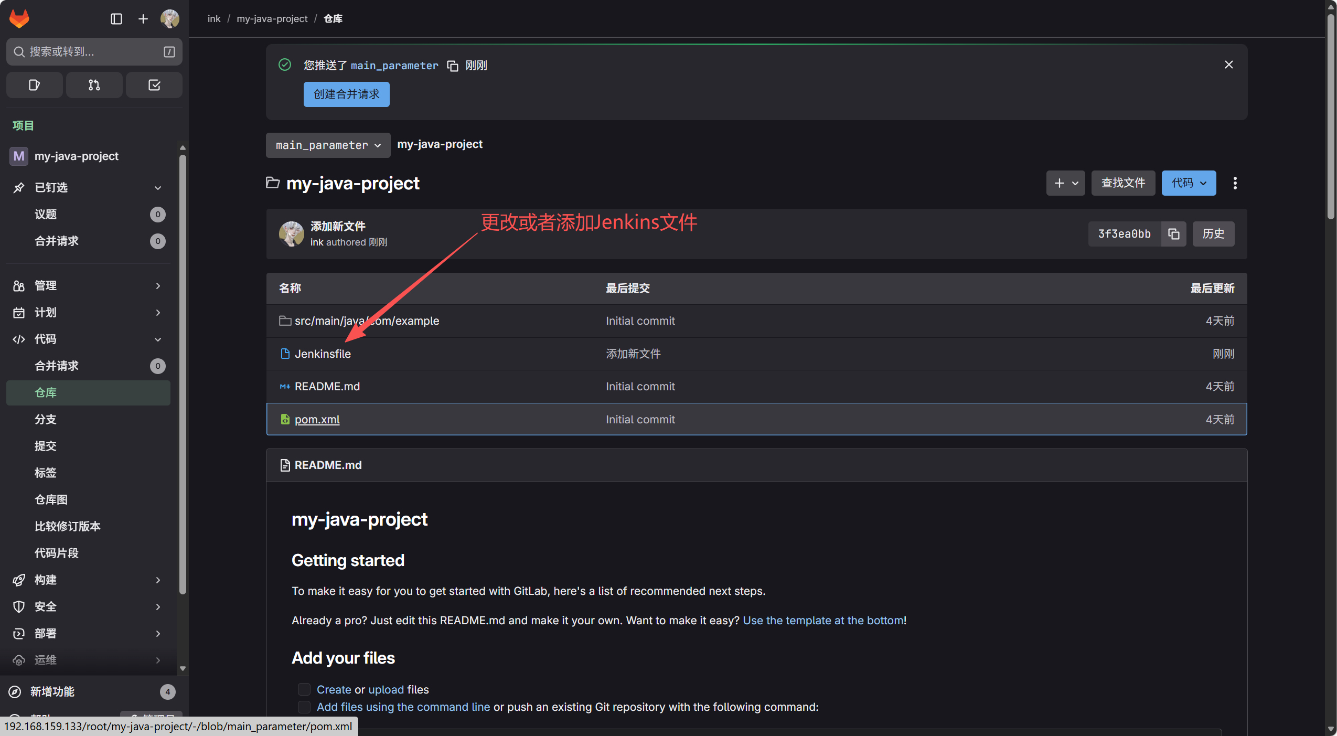
Task: Select 分支 branches in the sidebar
Action: (x=46, y=419)
